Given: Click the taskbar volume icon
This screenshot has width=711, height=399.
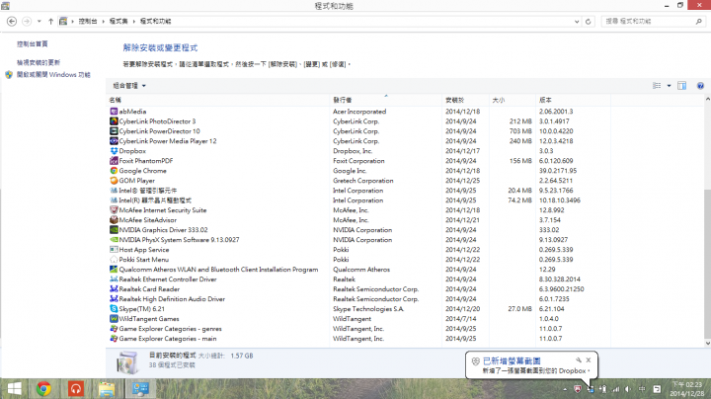Looking at the screenshot, I should point(628,389).
